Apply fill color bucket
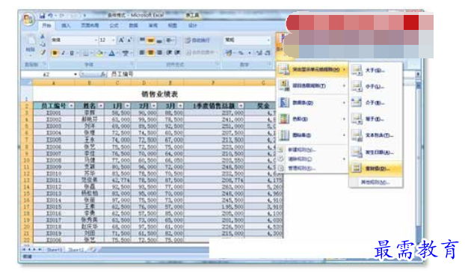The image size is (465, 273). click(x=99, y=53)
